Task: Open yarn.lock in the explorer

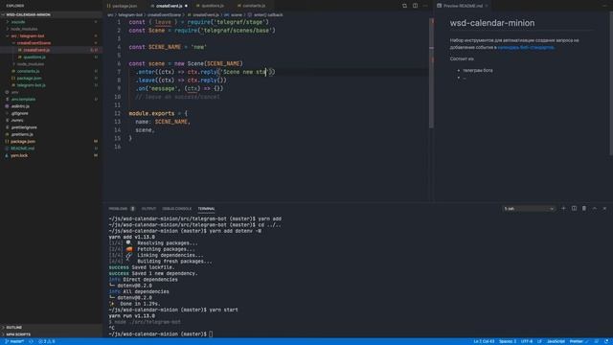Action: click(51, 155)
